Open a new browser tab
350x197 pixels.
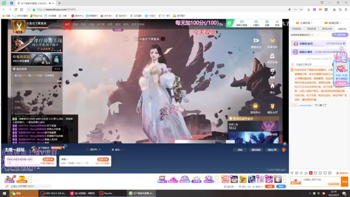[59, 3]
